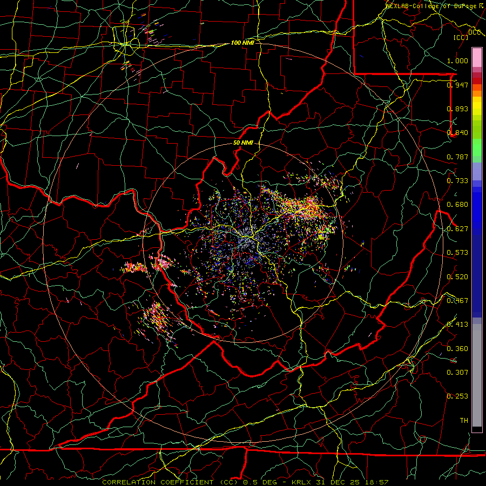The height and width of the screenshot is (486, 486).
Task: Select the 0.893 legend value
Action: point(457,109)
